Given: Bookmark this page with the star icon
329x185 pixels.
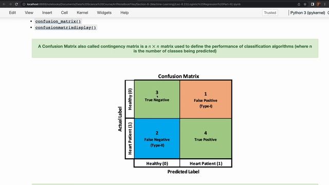Looking at the screenshot, I should pos(305,4).
